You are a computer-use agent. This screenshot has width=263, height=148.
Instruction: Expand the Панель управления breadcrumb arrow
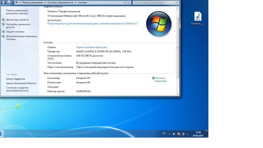point(45,3)
